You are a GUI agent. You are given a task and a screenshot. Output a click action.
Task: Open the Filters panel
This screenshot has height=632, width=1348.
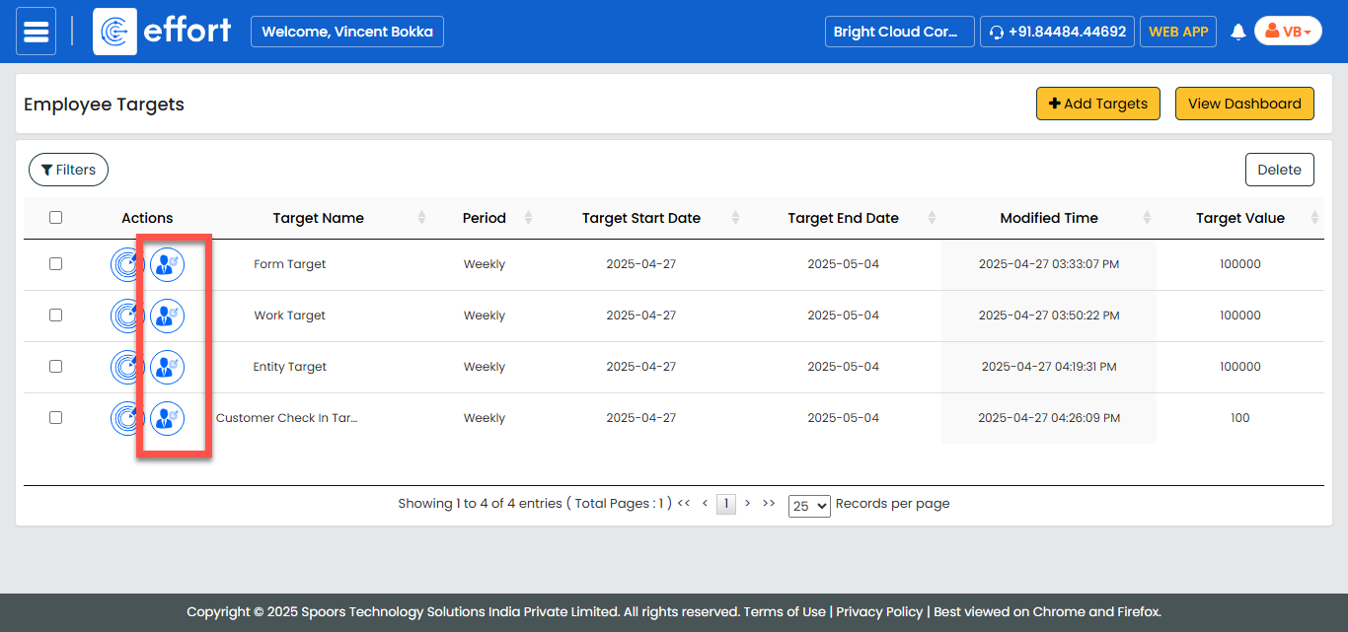[68, 170]
